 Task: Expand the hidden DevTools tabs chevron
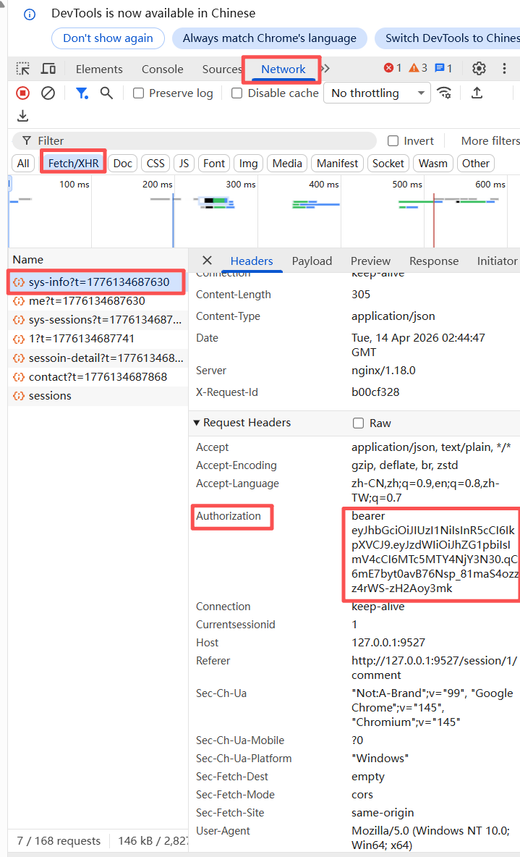(x=326, y=69)
